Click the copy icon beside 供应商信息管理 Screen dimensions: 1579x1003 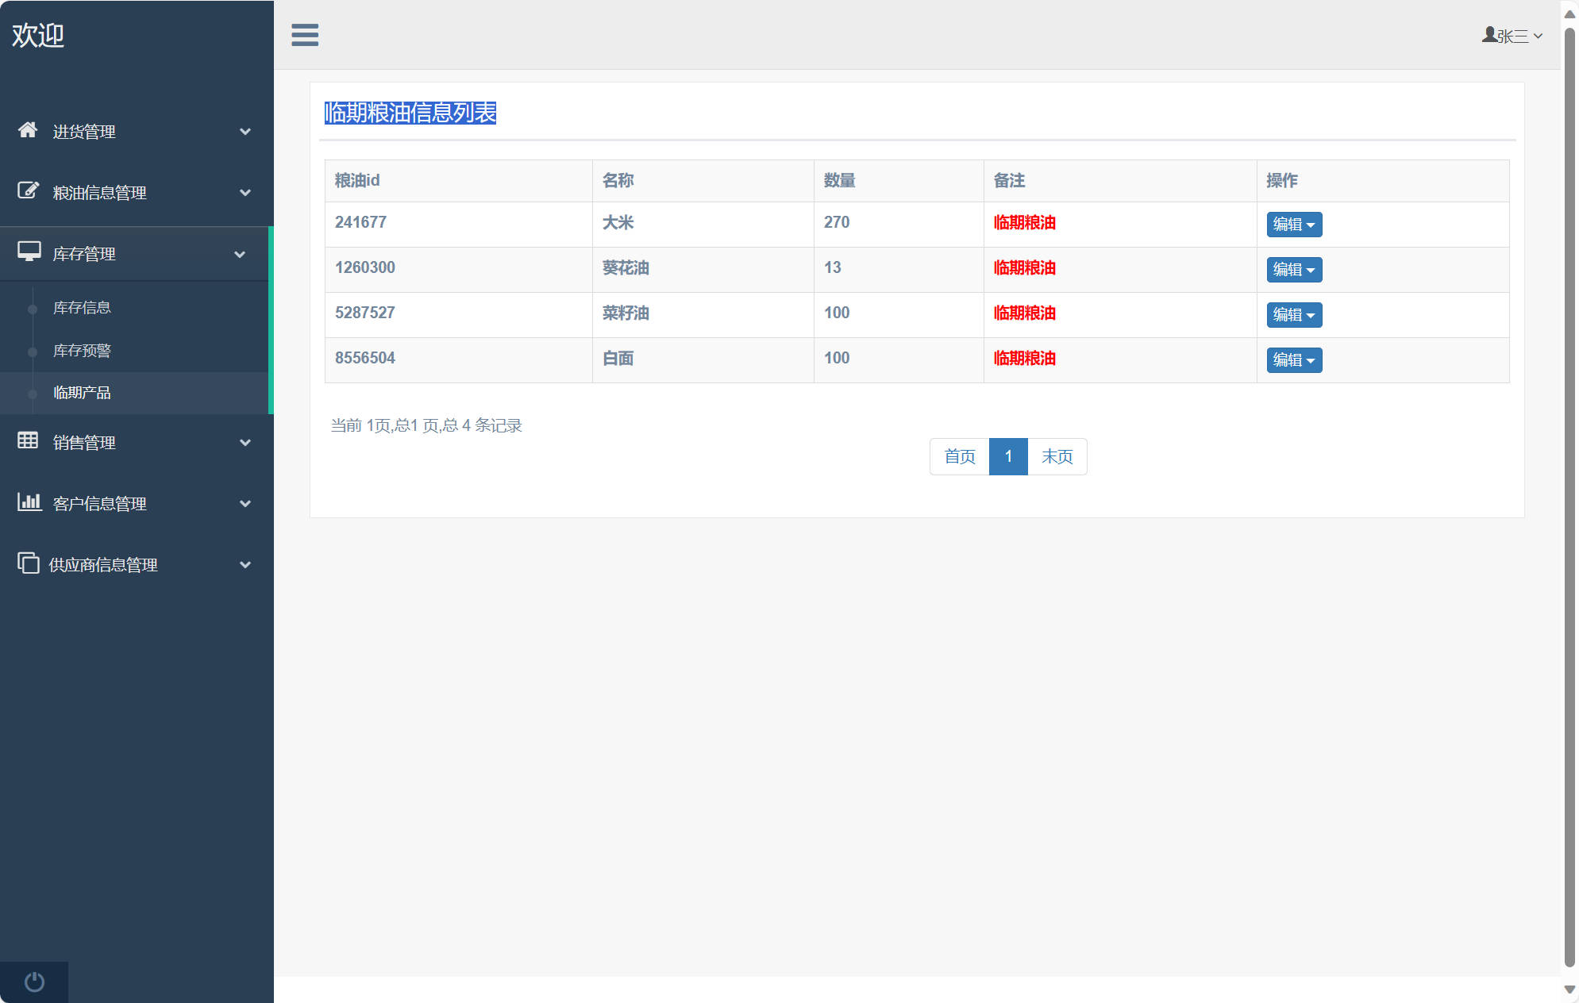click(x=28, y=563)
